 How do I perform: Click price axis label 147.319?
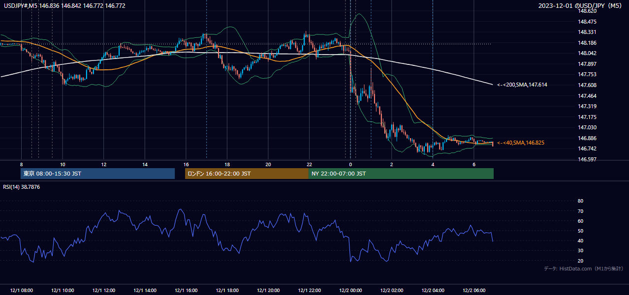click(587, 106)
